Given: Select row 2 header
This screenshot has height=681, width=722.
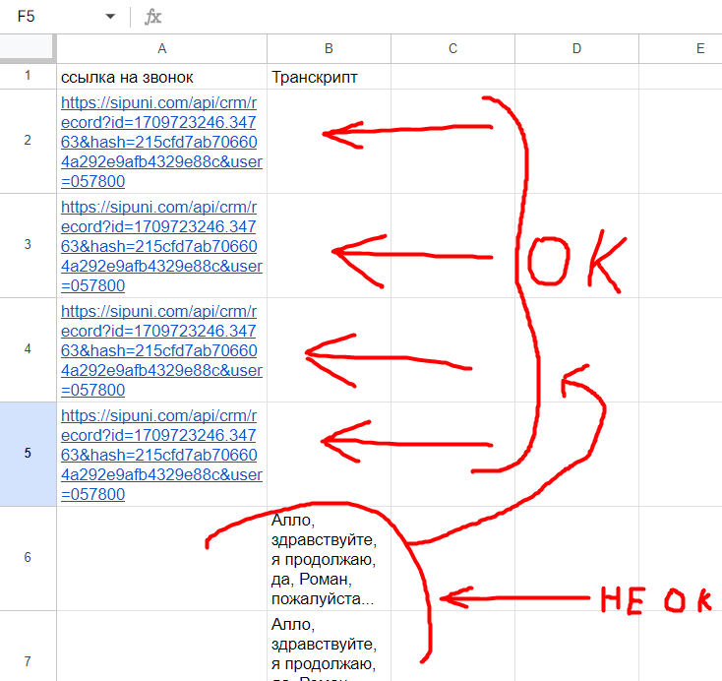Looking at the screenshot, I should point(28,141).
